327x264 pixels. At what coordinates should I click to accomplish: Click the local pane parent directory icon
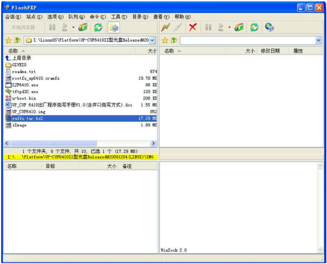(17, 40)
